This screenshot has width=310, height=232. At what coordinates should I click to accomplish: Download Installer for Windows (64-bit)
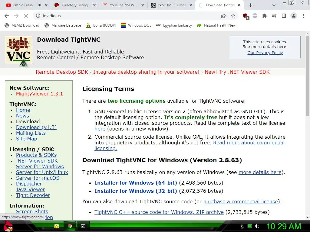(x=136, y=183)
